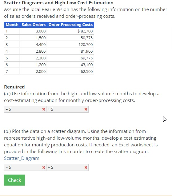Select the 120,700 cost cell
Screen dimensions: 172x196
70,44
